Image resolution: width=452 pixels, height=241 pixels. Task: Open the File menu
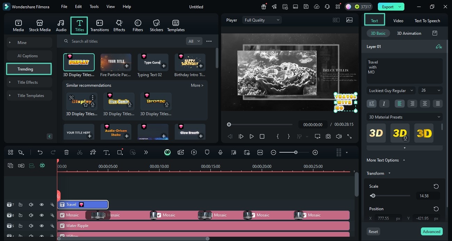(x=64, y=7)
